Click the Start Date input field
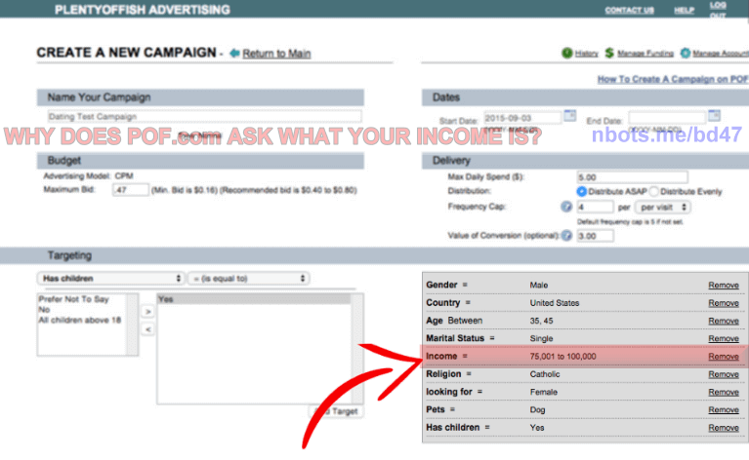The width and height of the screenshot is (749, 460). pyautogui.click(x=522, y=118)
